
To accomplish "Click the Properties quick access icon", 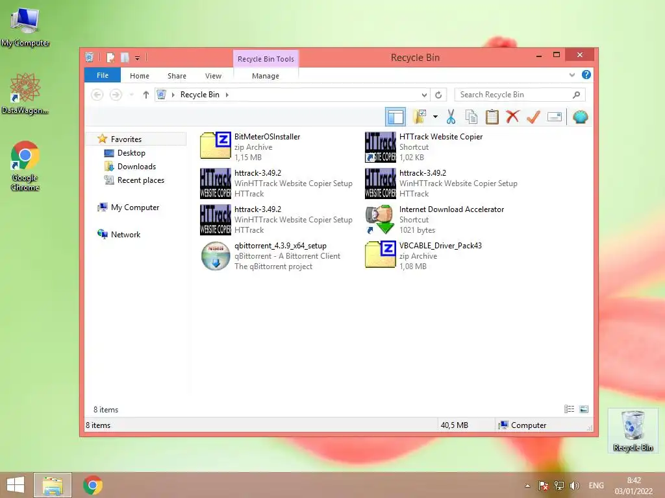I will click(x=110, y=58).
